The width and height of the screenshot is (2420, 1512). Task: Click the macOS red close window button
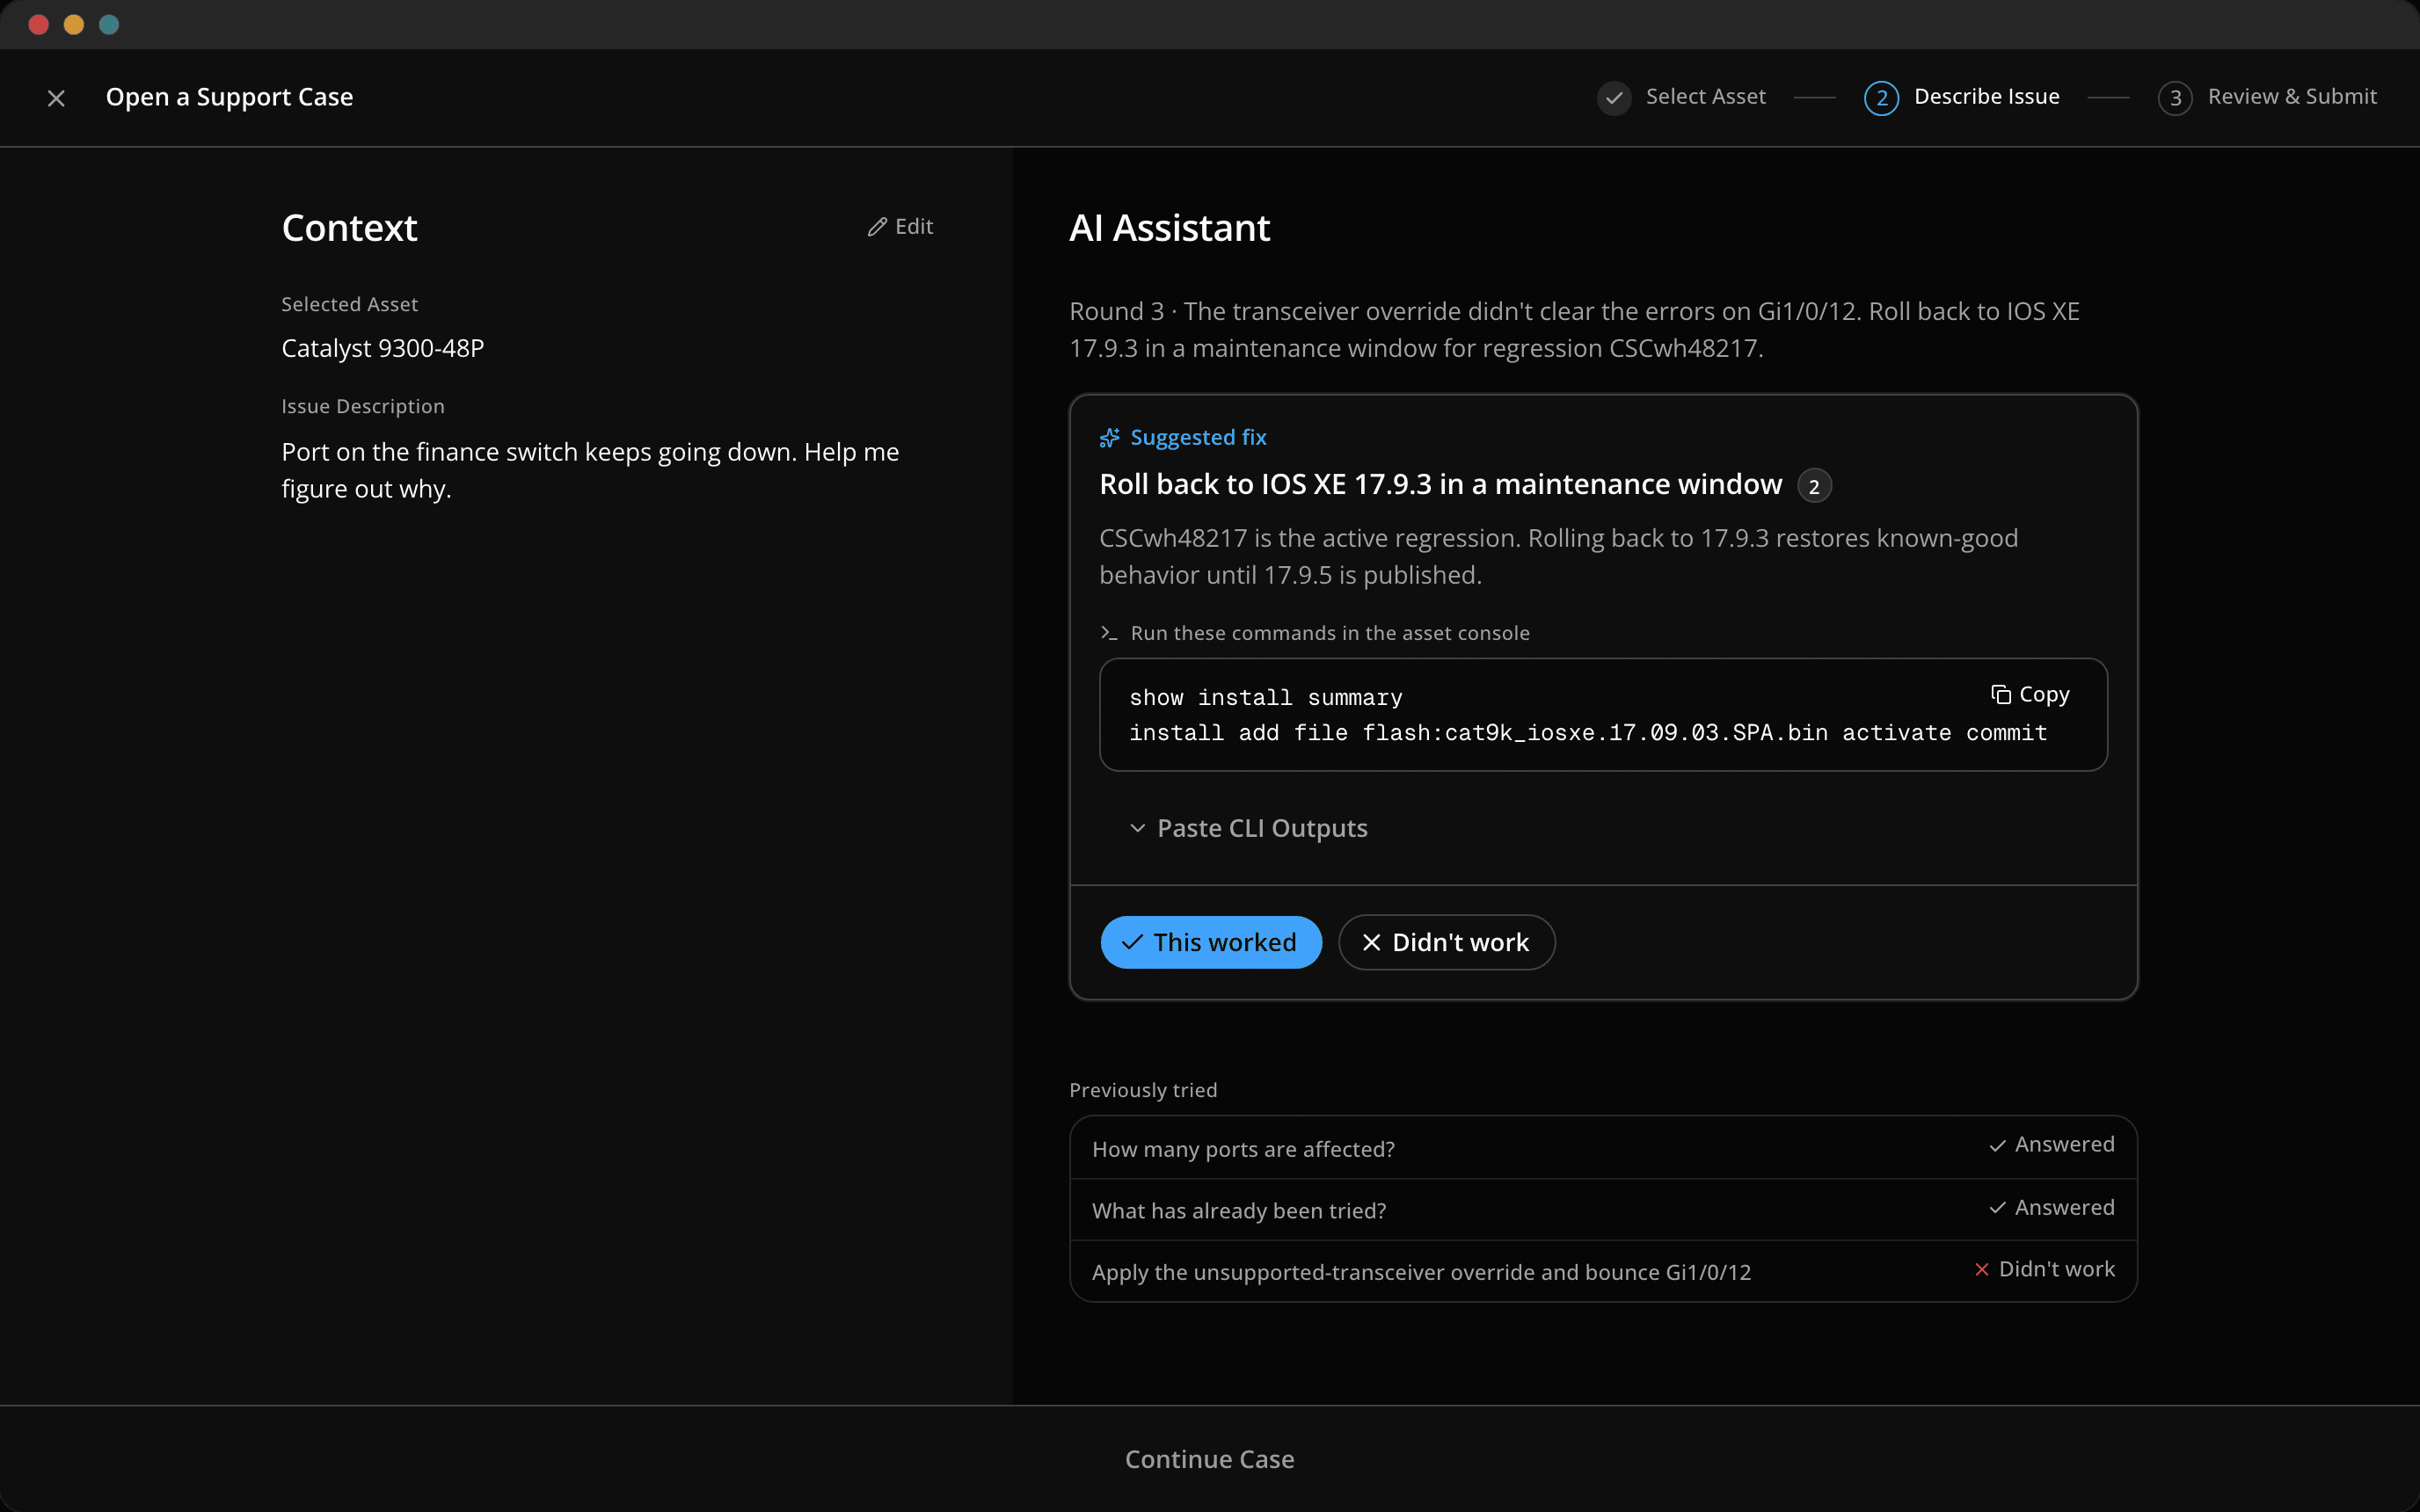(x=39, y=24)
